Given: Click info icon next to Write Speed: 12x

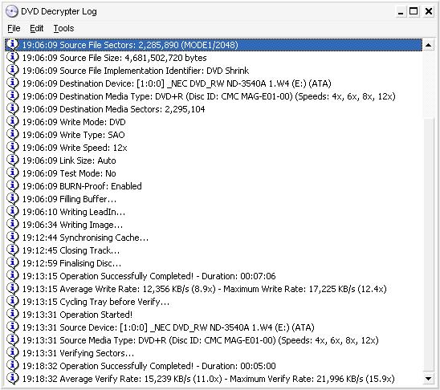Looking at the screenshot, I should click(x=12, y=148).
